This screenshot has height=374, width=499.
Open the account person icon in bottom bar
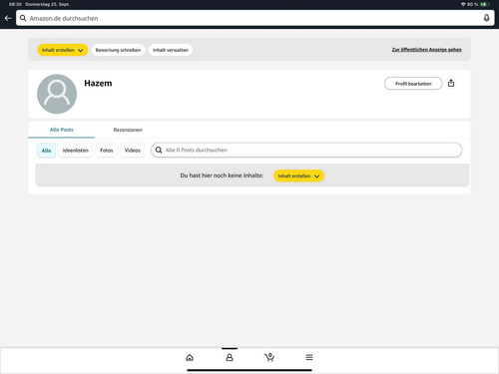(230, 357)
